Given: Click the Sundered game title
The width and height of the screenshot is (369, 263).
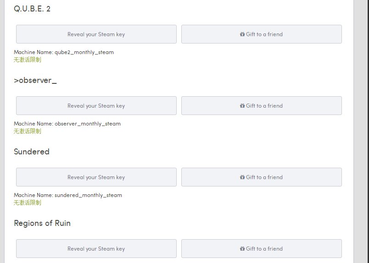Looking at the screenshot, I should 32,152.
